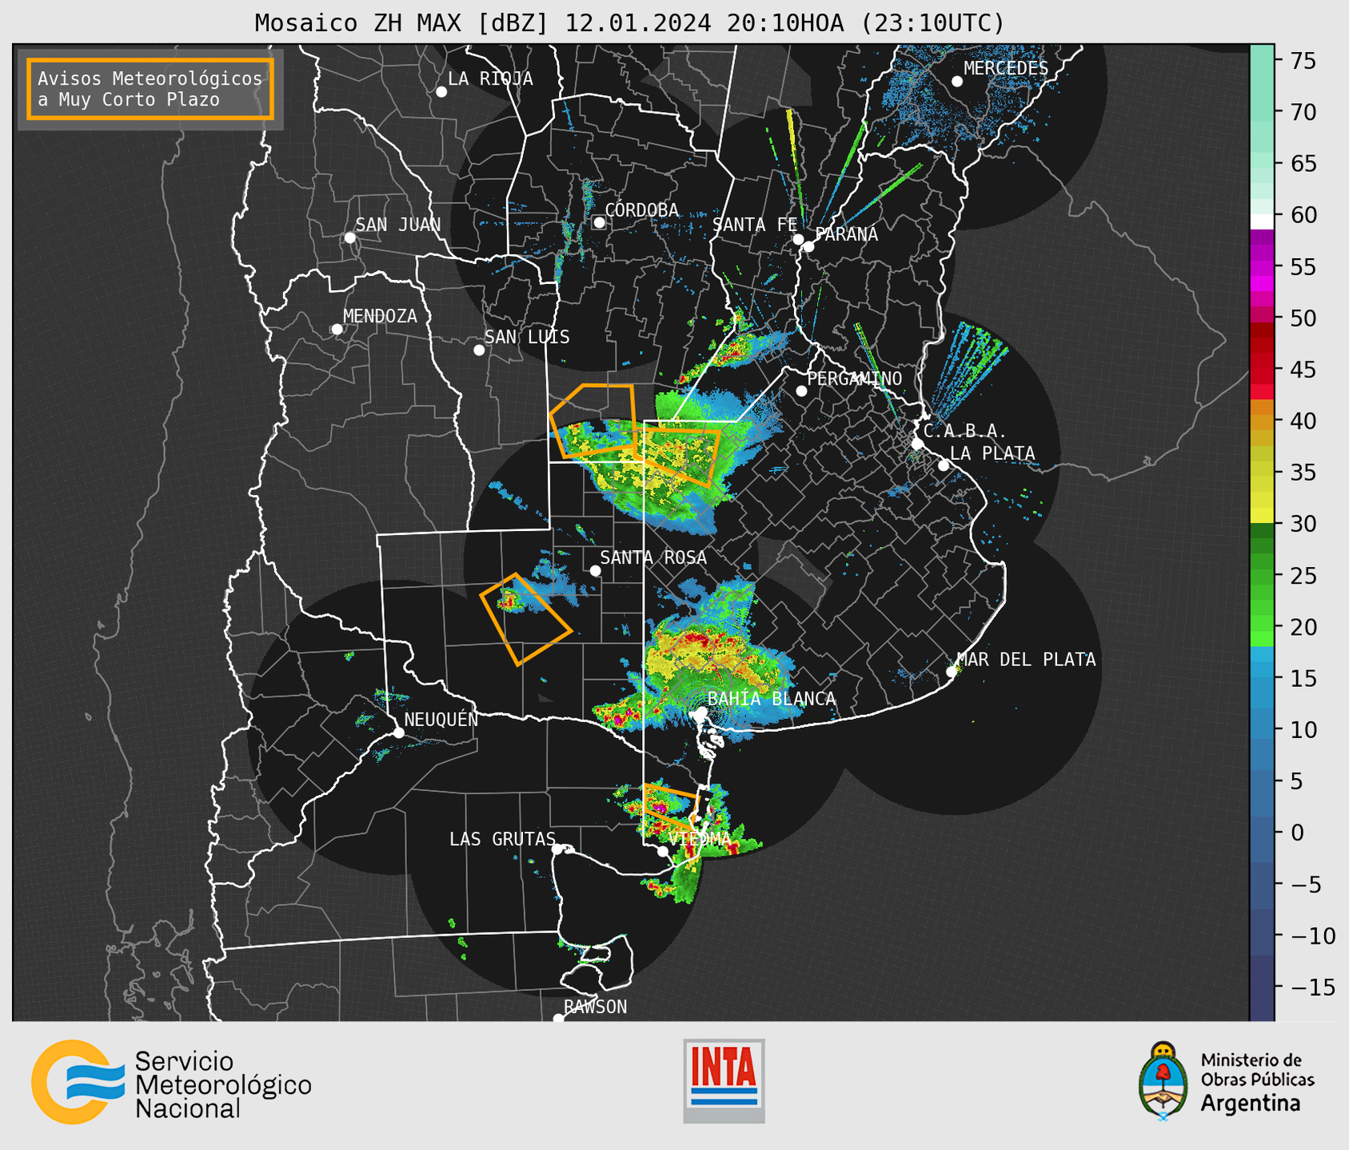Click the Pergamino city marker dot
The width and height of the screenshot is (1349, 1150).
(x=801, y=391)
